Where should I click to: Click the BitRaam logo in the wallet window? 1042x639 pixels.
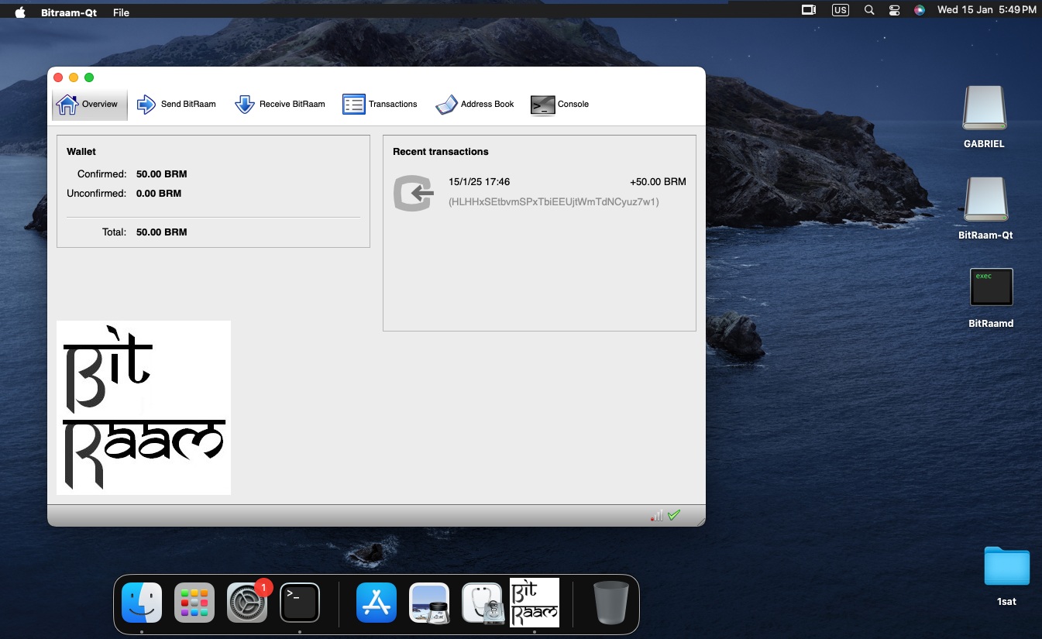pyautogui.click(x=143, y=407)
